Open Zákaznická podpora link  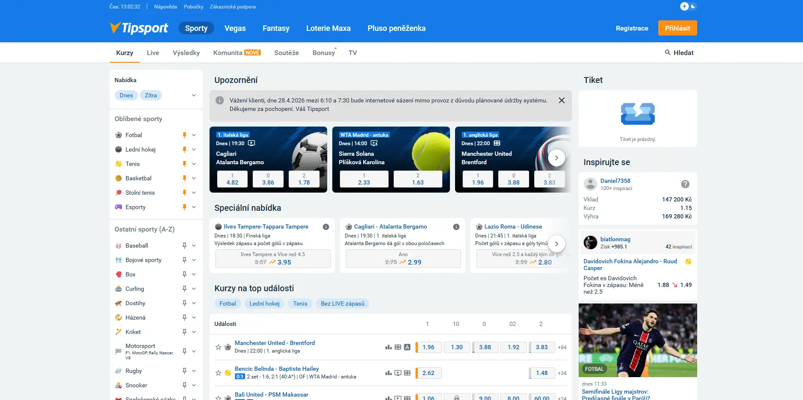tap(233, 7)
